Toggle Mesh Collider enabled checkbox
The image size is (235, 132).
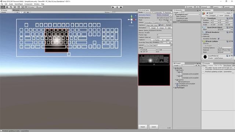[206, 41]
